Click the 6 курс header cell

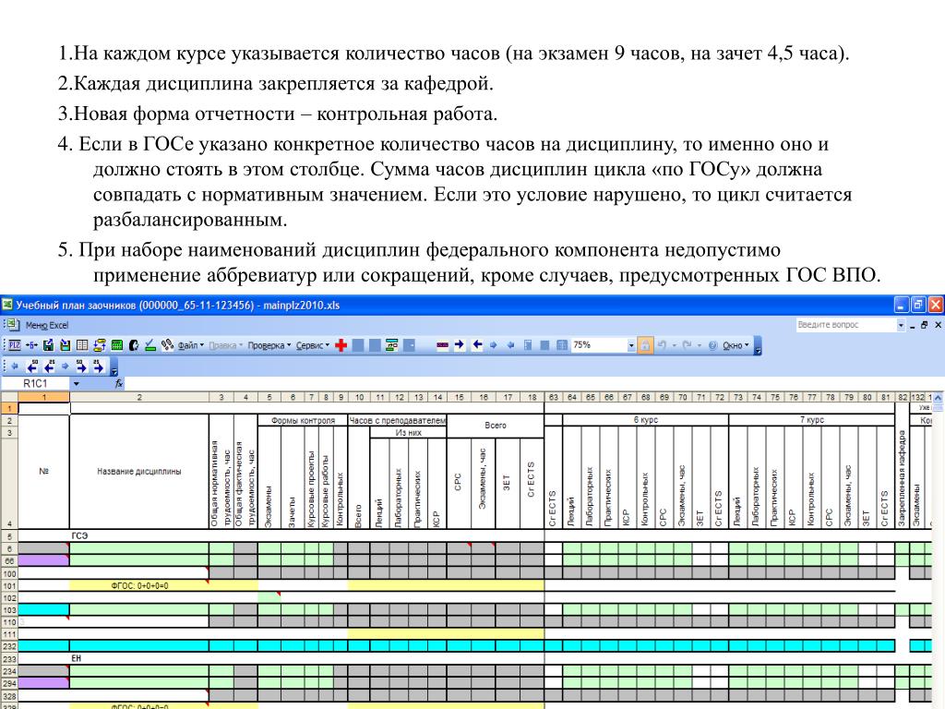pos(645,420)
